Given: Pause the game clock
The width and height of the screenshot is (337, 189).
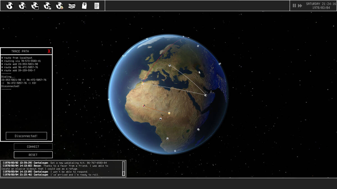Looking at the screenshot, I should (294, 6).
